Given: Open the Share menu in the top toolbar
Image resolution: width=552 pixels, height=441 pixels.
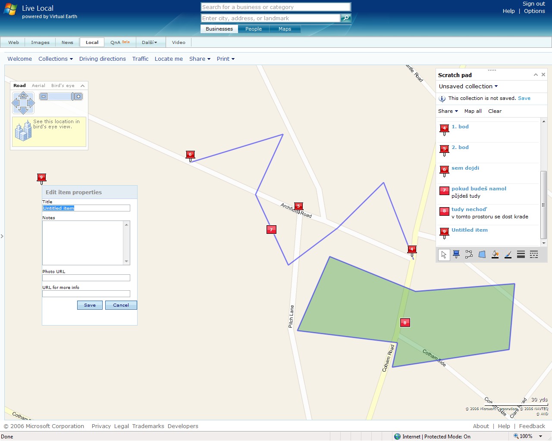Looking at the screenshot, I should 200,59.
